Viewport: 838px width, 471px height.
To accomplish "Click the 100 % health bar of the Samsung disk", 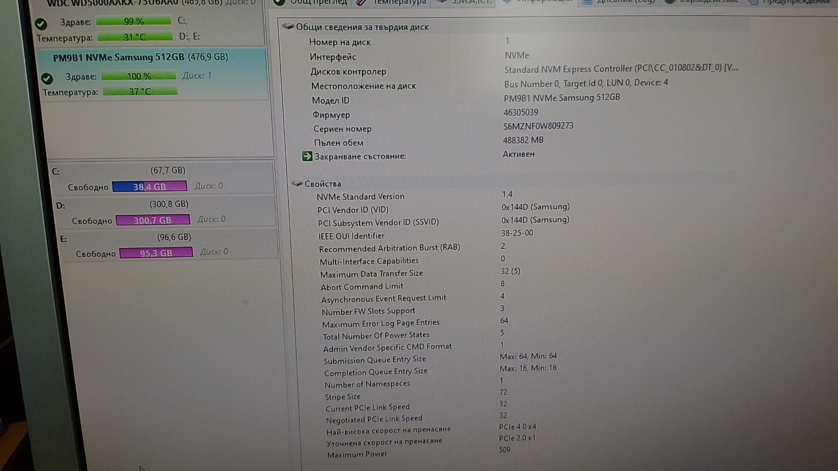I will coord(139,76).
